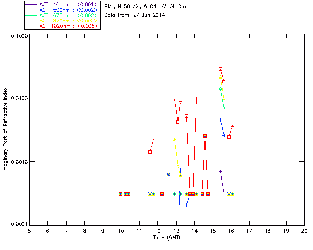Screen dimensions: 313x250
Task: Click the x-axis label 5
Action: click(29, 231)
